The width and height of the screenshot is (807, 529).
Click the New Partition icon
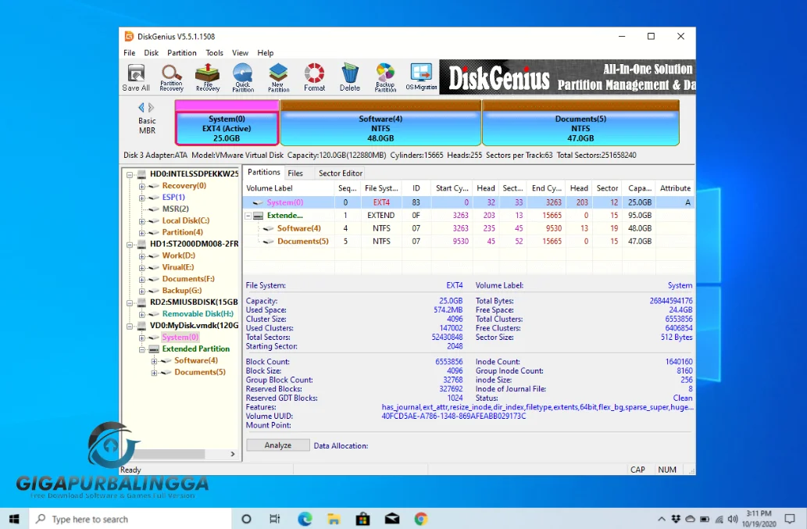pyautogui.click(x=278, y=76)
